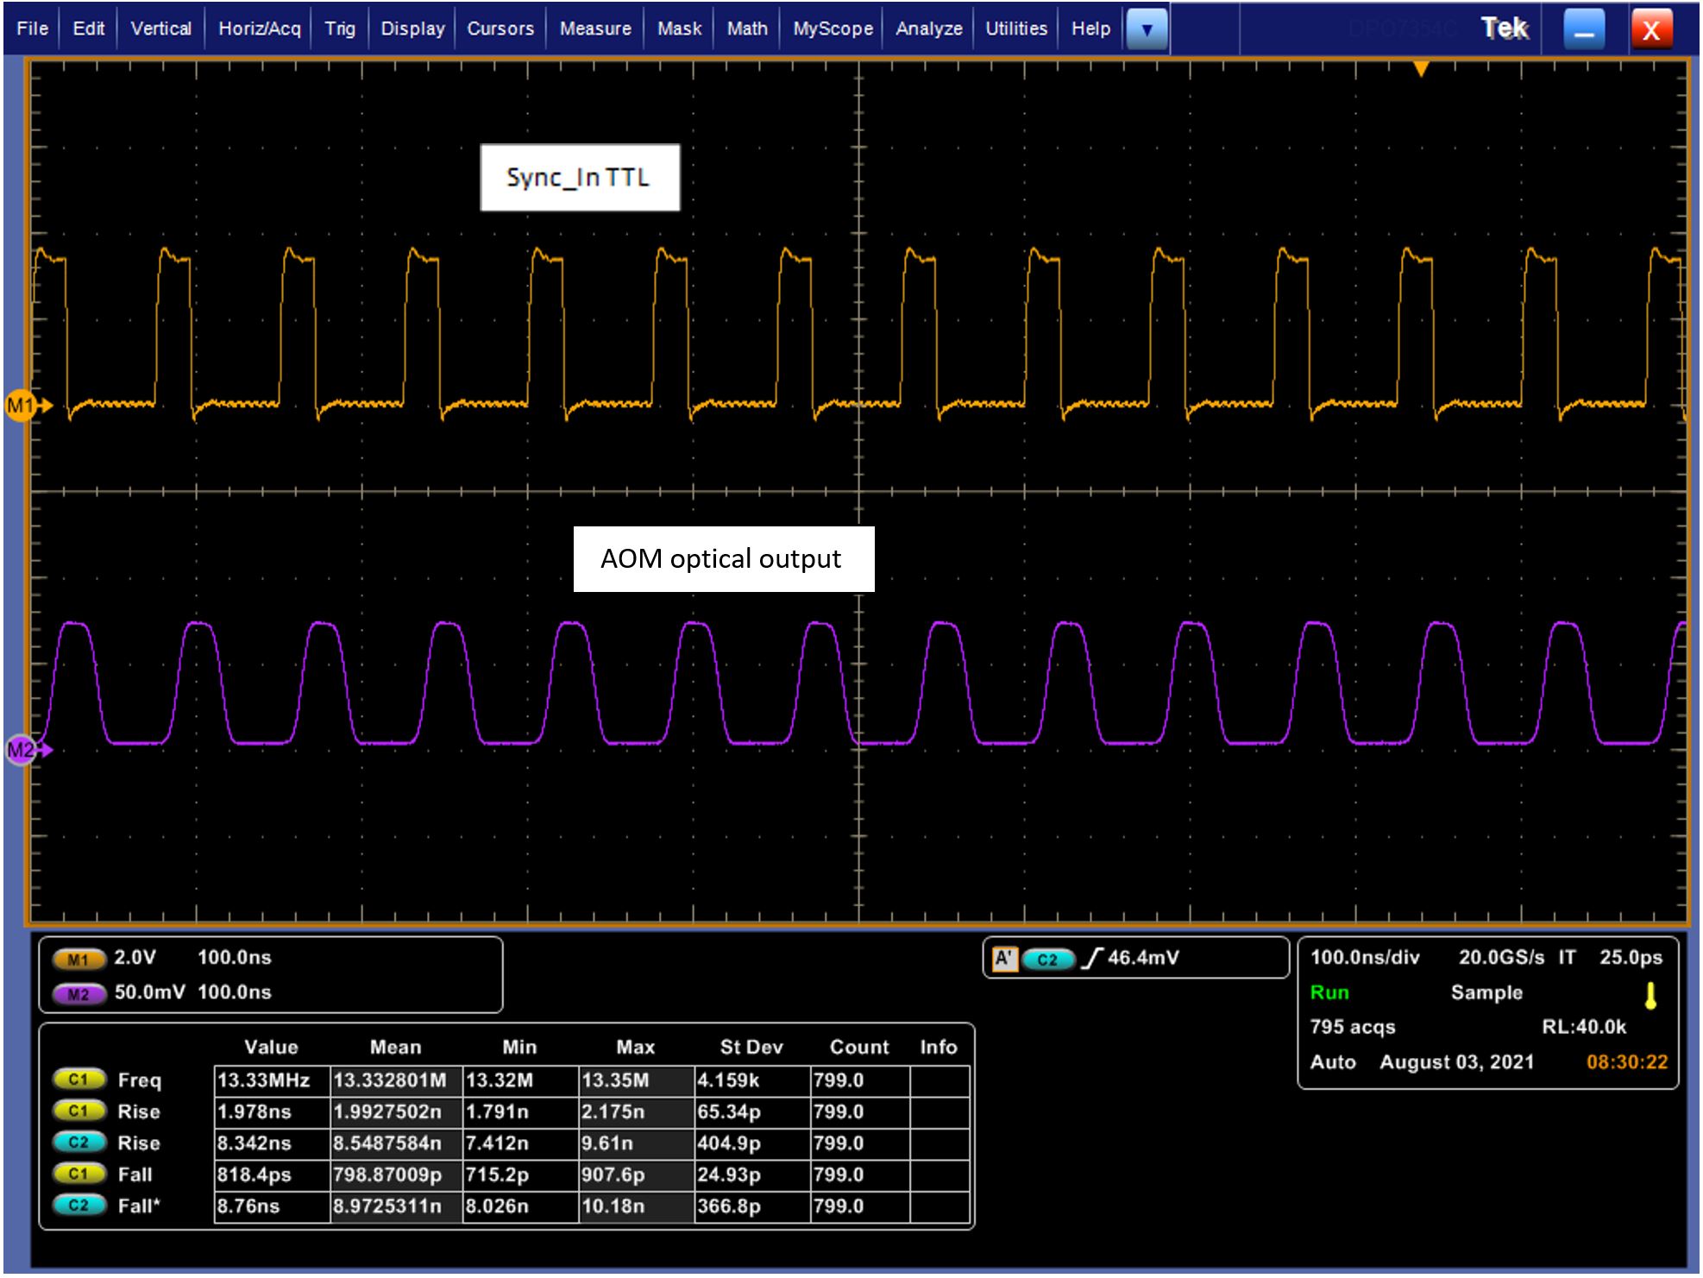The image size is (1703, 1278).
Task: Click the orange trigger position marker
Action: 1421,69
